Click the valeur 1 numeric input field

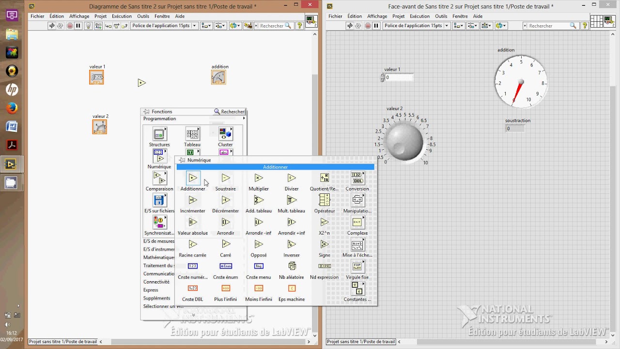click(x=400, y=78)
